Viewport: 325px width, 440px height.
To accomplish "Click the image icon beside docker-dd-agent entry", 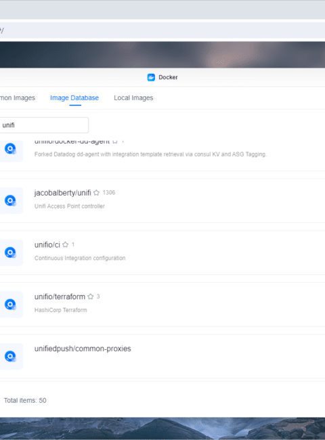I will 11,149.
